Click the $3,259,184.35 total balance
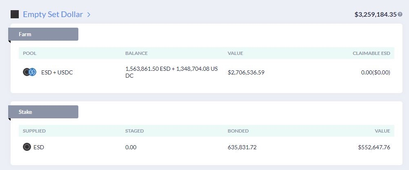Image resolution: width=409 pixels, height=170 pixels. coord(375,15)
